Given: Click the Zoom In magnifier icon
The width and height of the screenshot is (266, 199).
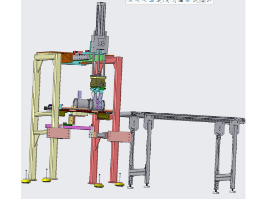Looking at the screenshot, I should pos(137,1).
